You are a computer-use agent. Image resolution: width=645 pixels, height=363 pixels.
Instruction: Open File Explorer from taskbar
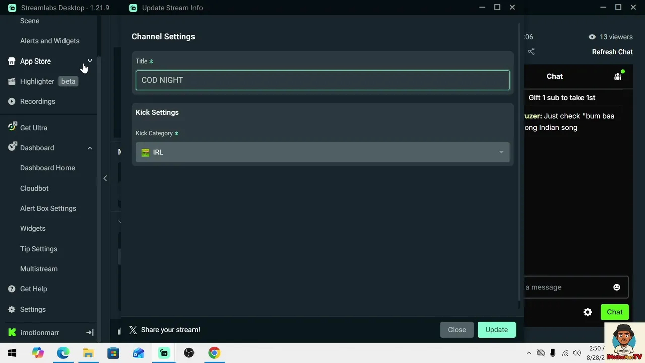[x=88, y=353]
